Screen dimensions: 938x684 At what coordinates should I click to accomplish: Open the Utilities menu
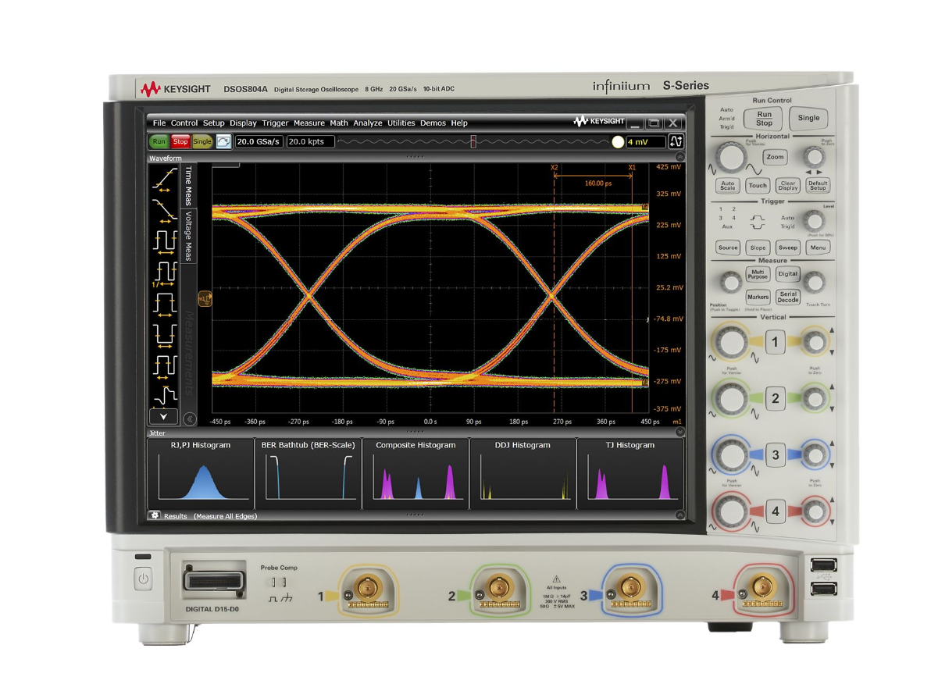[401, 123]
